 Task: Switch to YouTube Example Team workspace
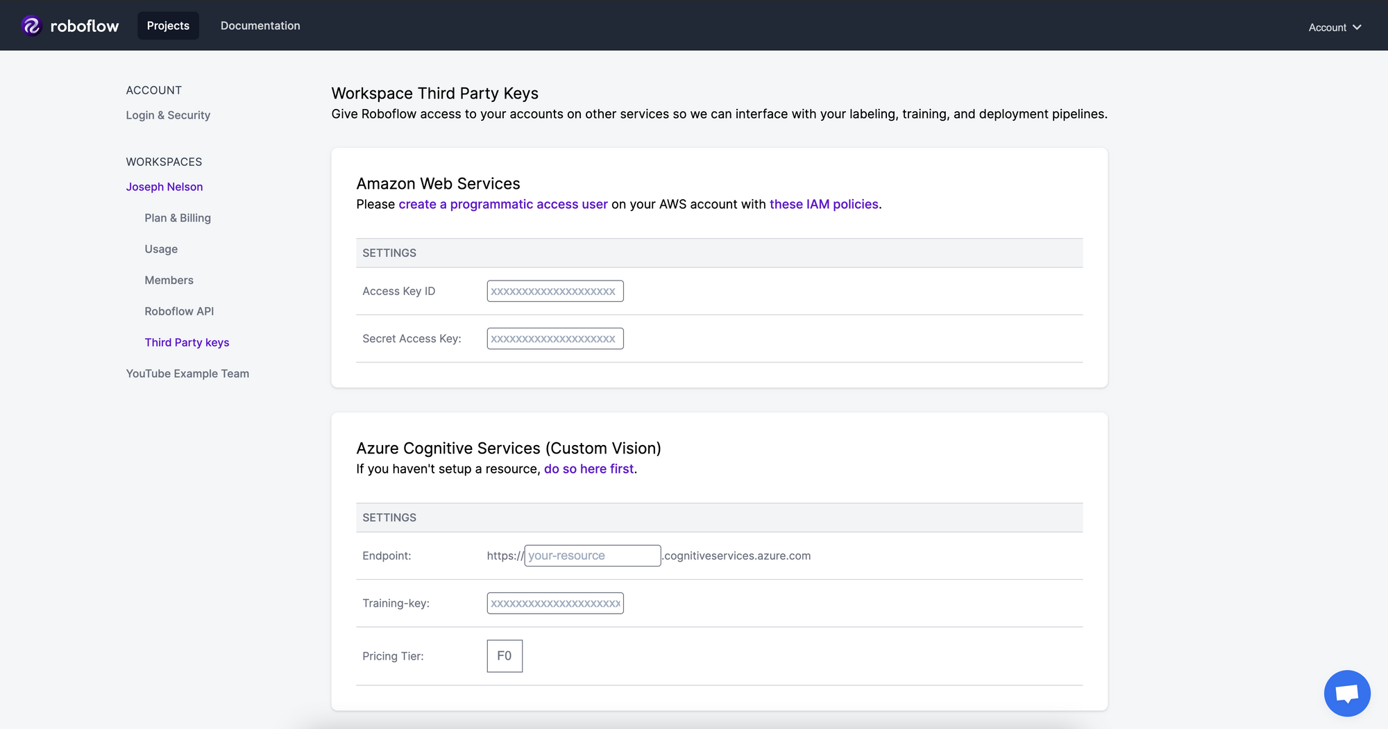[x=187, y=373]
